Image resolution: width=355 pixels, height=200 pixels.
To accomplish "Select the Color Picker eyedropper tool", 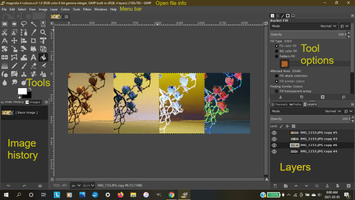I will 34,32.
